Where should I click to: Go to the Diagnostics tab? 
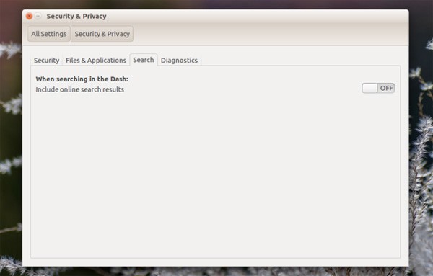179,60
